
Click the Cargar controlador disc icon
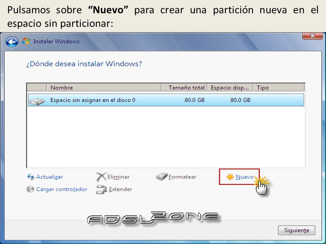pyautogui.click(x=30, y=189)
